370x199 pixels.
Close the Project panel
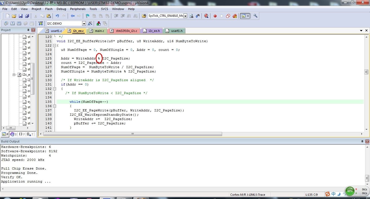(33, 30)
